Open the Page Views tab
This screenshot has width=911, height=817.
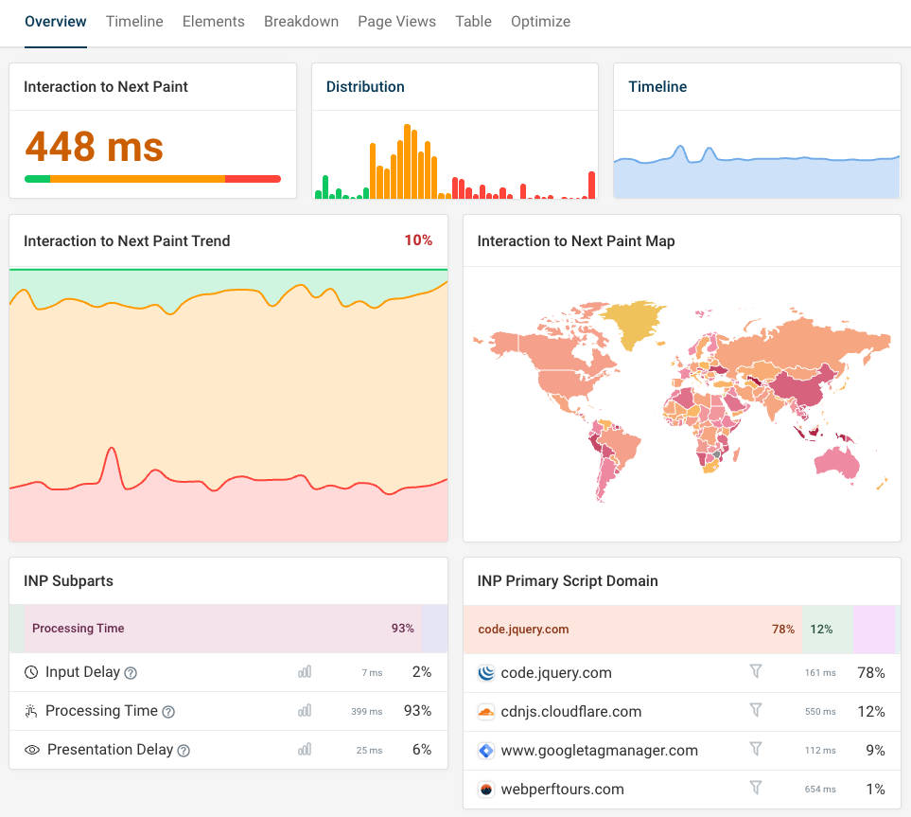coord(396,21)
